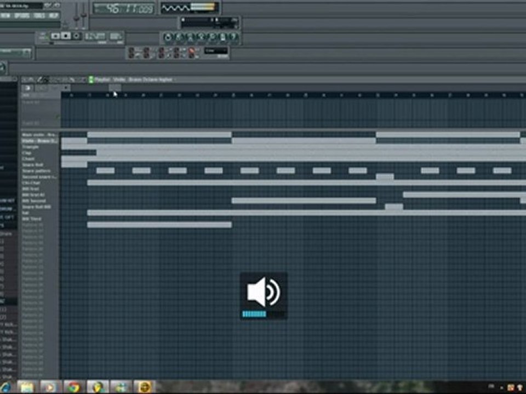Viewport: 526px width, 394px height.
Task: Click the clip in the Second snare row
Action: point(385,177)
